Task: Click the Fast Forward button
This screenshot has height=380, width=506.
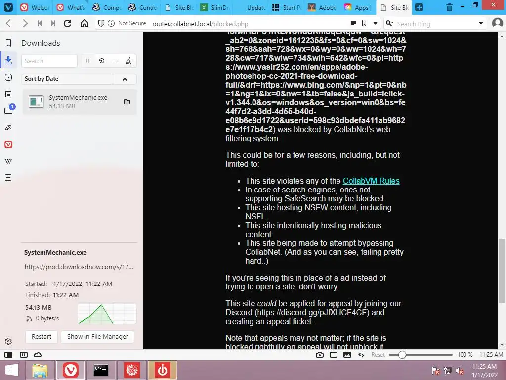Action: (53, 23)
